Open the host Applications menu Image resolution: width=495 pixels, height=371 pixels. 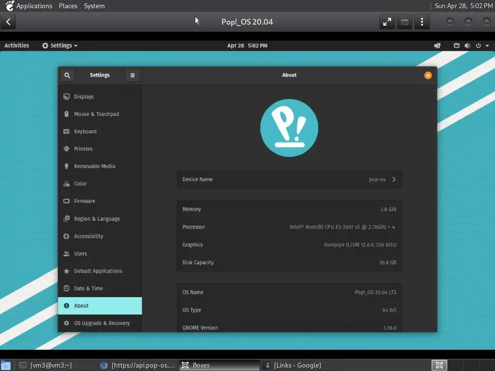click(34, 6)
